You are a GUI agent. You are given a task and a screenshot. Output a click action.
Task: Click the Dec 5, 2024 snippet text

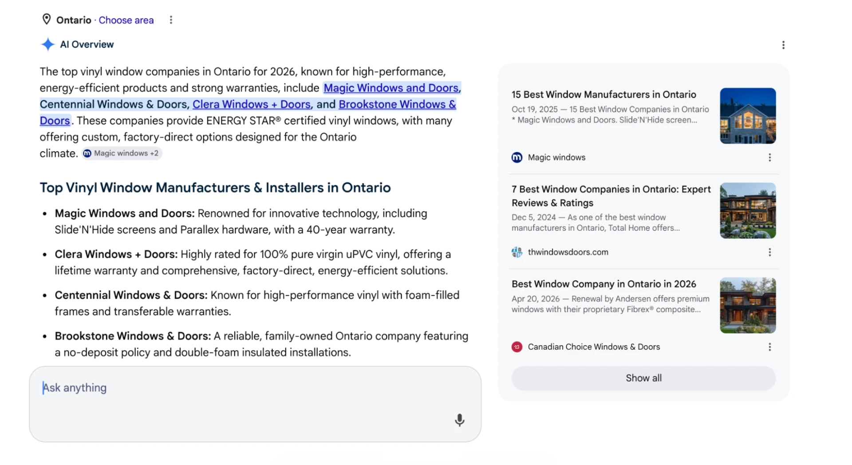(x=596, y=223)
